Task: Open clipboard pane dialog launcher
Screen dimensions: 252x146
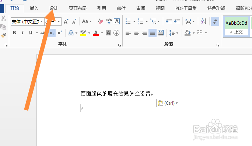Action: (6, 45)
